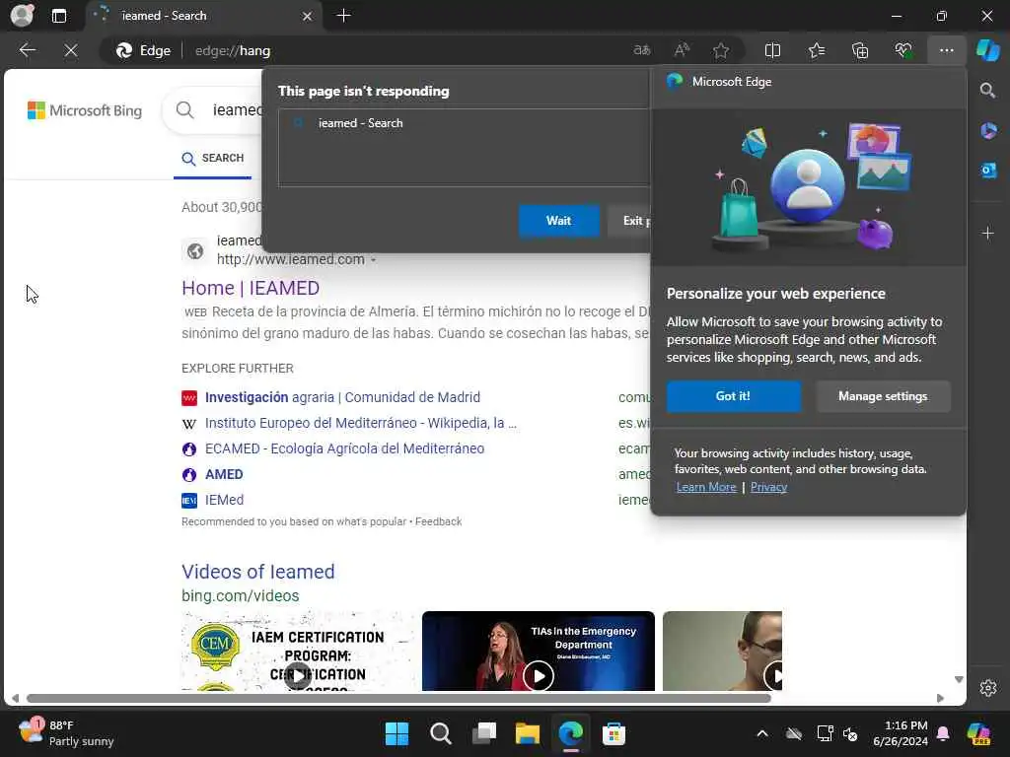Open the Copilot icon in toolbar
Screen dimensions: 1010x757
987,50
